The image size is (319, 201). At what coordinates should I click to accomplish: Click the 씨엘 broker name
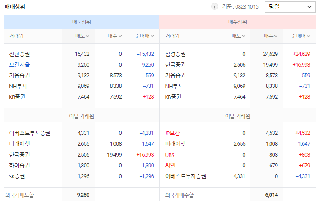(x=170, y=166)
